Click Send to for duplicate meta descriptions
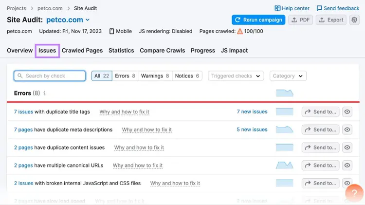The image size is (365, 205). [321, 130]
